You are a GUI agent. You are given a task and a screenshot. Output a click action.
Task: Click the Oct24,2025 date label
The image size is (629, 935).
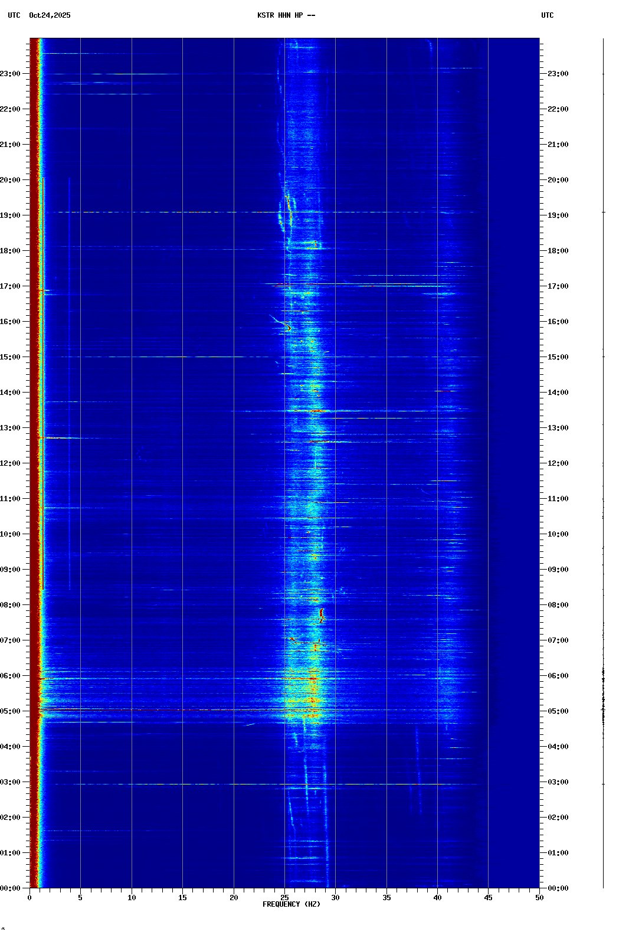click(50, 15)
